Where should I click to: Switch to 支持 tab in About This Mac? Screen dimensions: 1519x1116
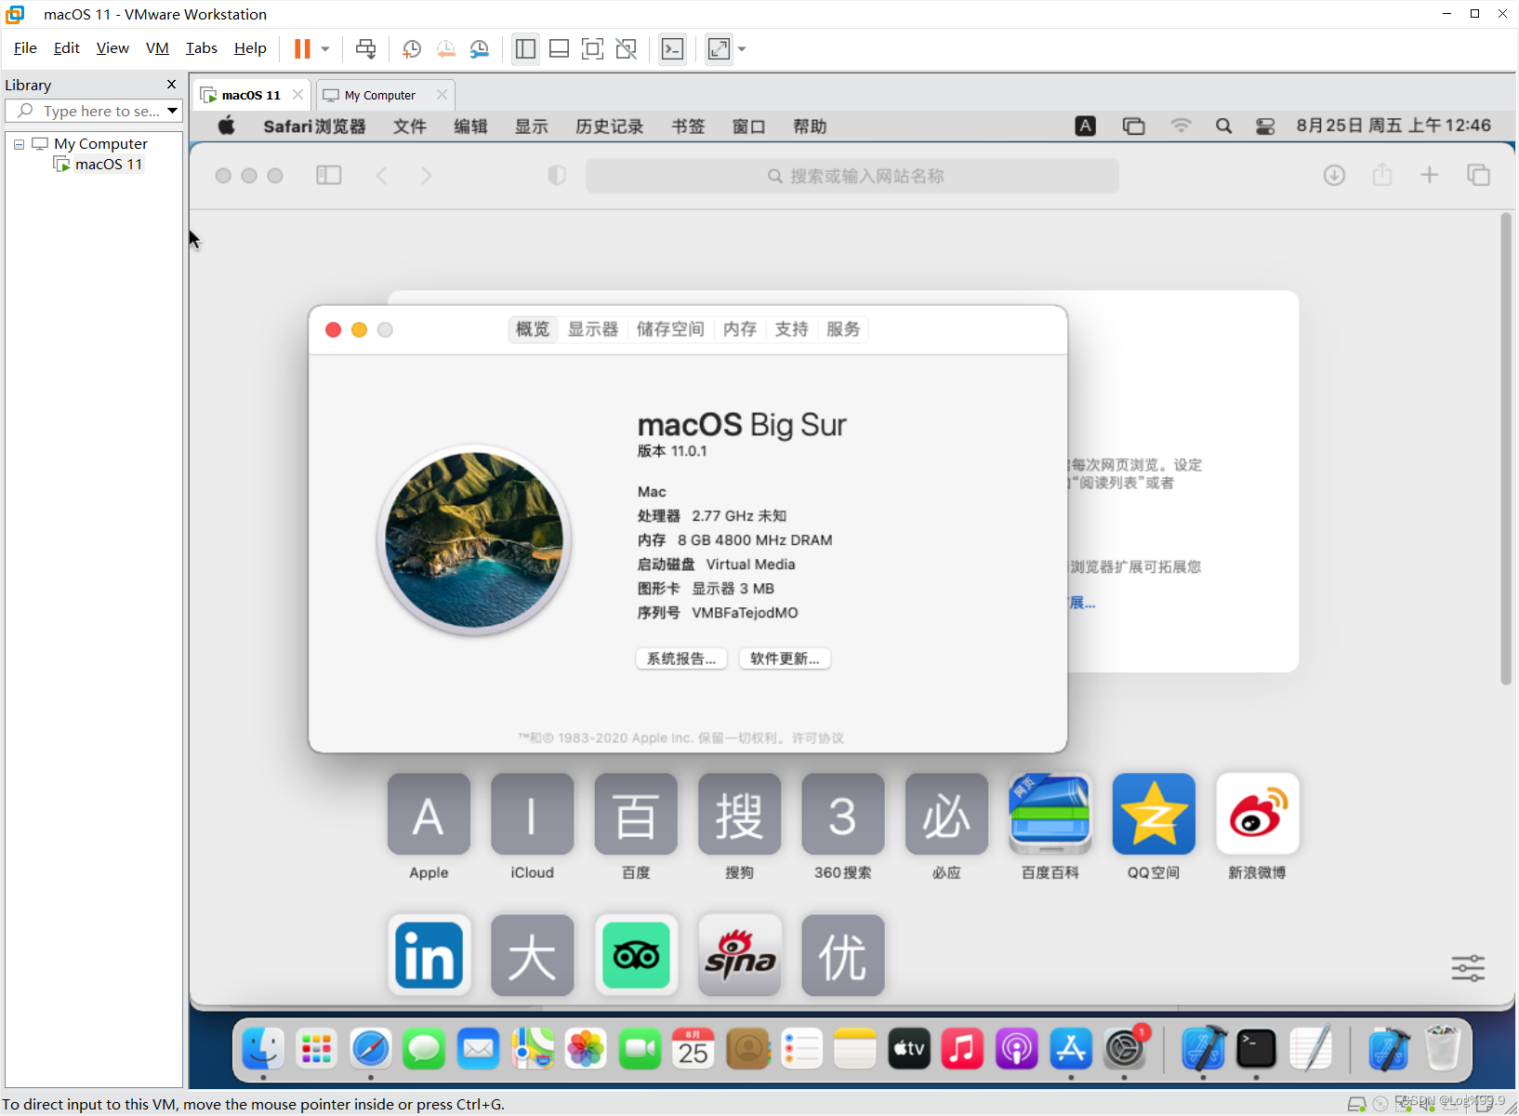pos(791,329)
